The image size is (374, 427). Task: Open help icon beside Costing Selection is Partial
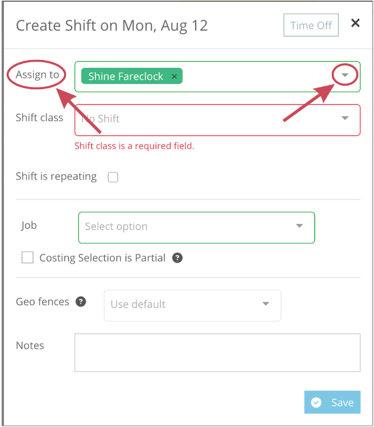(x=177, y=258)
